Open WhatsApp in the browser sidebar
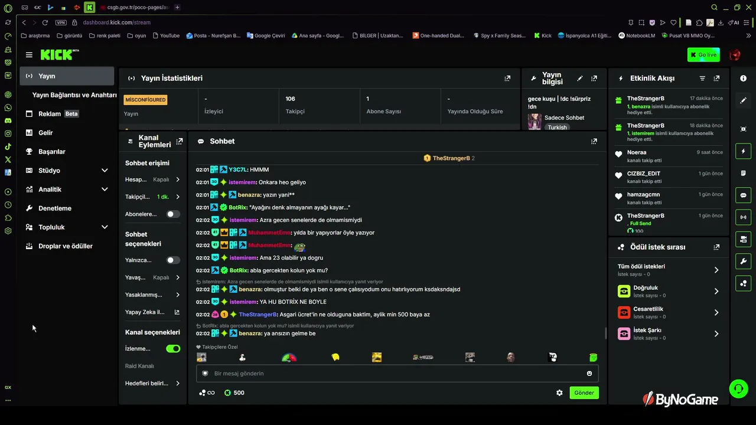 point(8,107)
